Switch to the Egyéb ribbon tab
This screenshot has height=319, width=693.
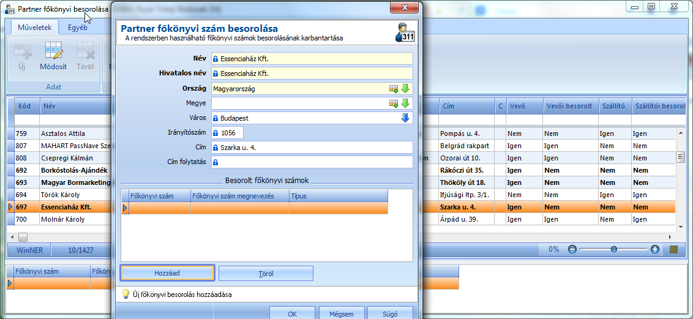pos(77,28)
